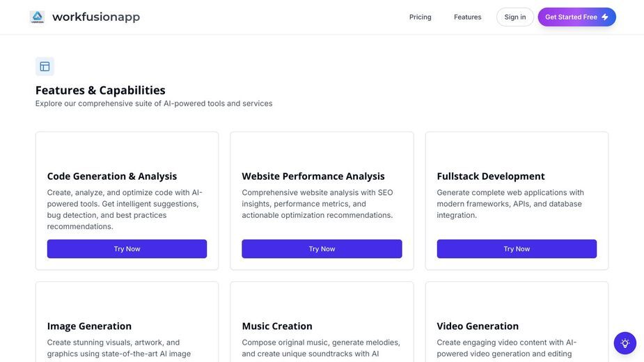This screenshot has height=362, width=644.
Task: Click Get Started Free button
Action: pos(576,17)
